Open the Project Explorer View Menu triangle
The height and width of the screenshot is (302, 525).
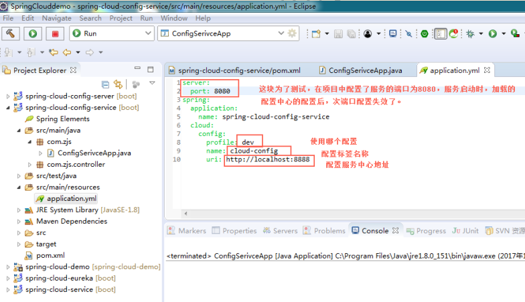click(x=152, y=83)
